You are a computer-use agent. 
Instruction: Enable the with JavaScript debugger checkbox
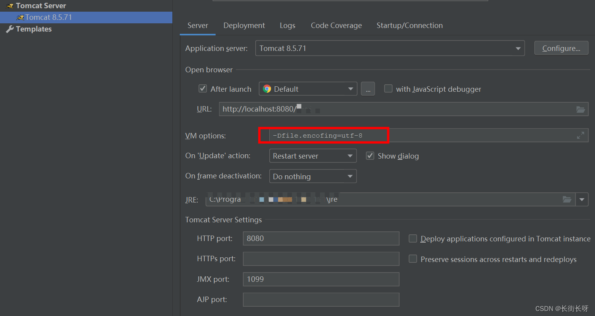(388, 89)
